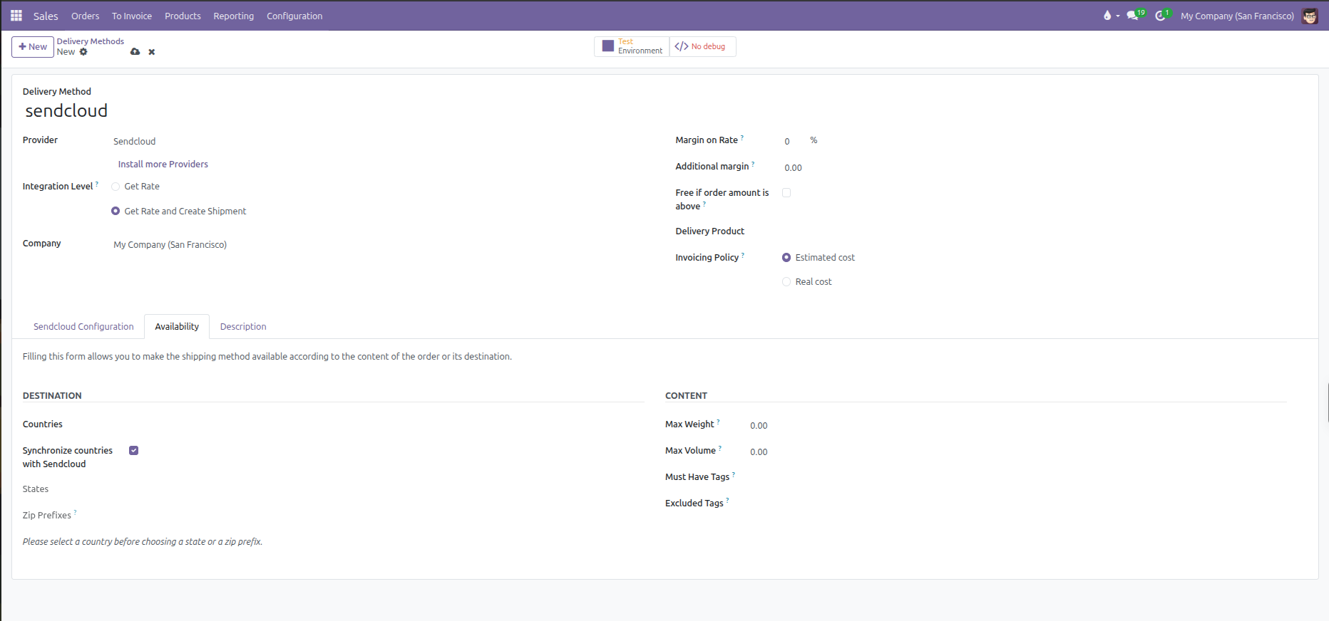Click the No debug code icon
Viewport: 1329px width, 621px height.
682,46
